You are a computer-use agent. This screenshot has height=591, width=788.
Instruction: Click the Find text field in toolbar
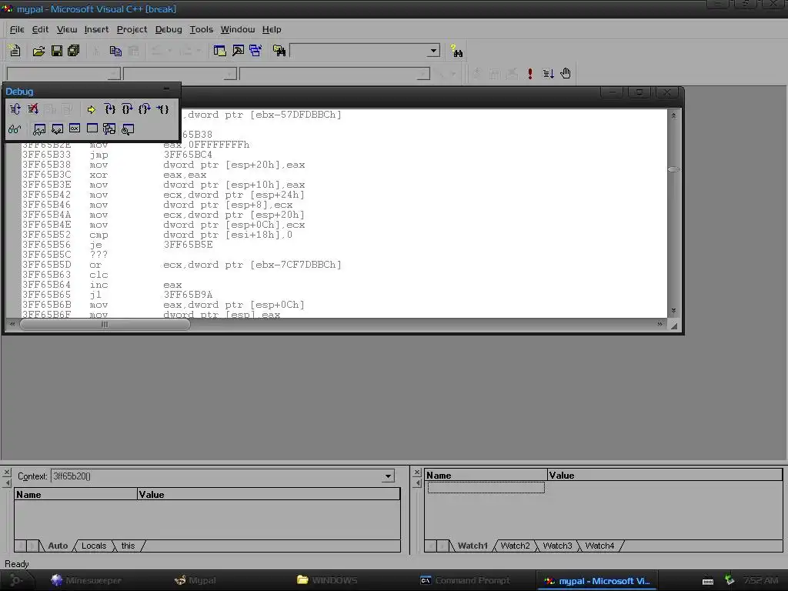[359, 51]
